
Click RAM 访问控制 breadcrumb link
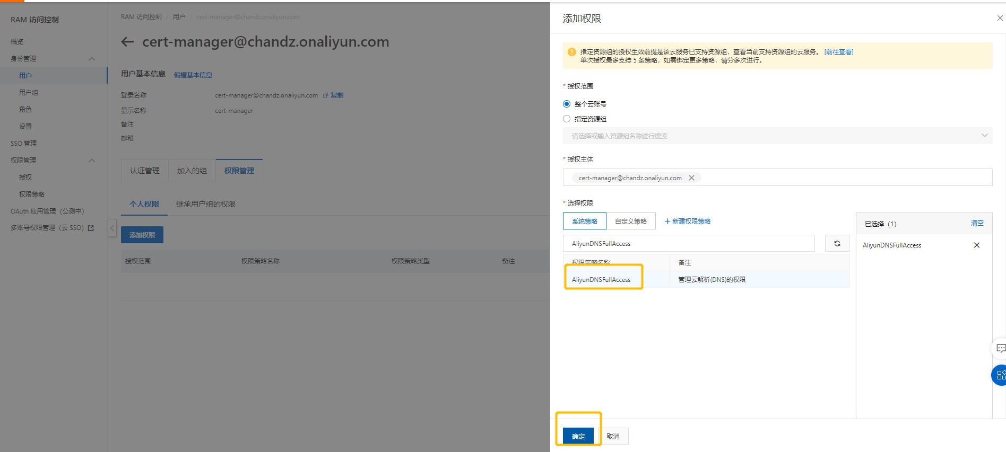pyautogui.click(x=141, y=17)
